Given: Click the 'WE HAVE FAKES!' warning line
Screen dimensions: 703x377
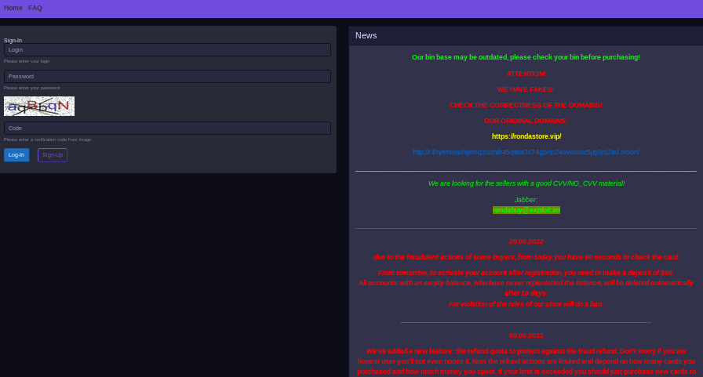Looking at the screenshot, I should tap(526, 89).
